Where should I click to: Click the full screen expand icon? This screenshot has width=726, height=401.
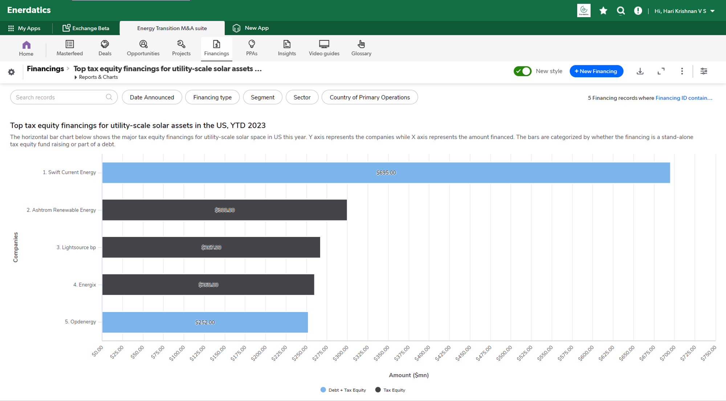661,71
